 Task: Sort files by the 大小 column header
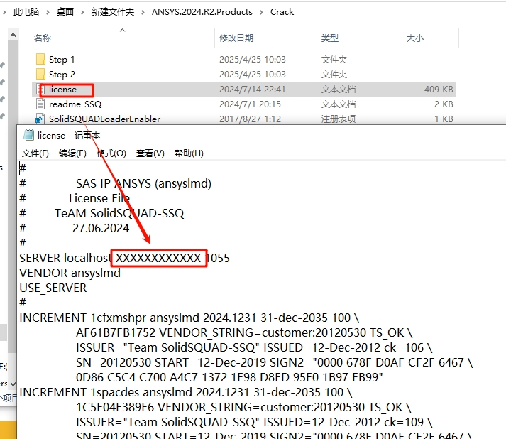click(x=415, y=38)
